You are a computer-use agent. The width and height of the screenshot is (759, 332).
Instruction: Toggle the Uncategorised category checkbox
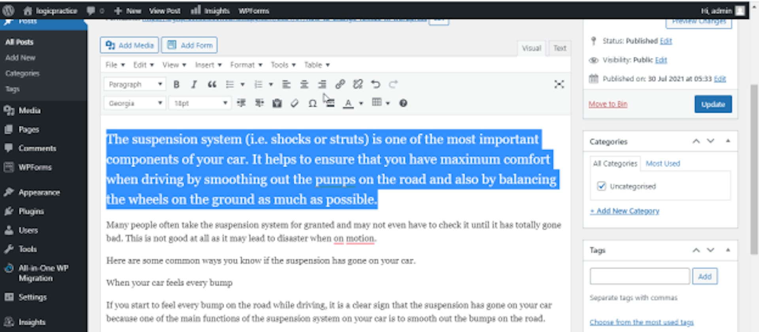pyautogui.click(x=601, y=186)
